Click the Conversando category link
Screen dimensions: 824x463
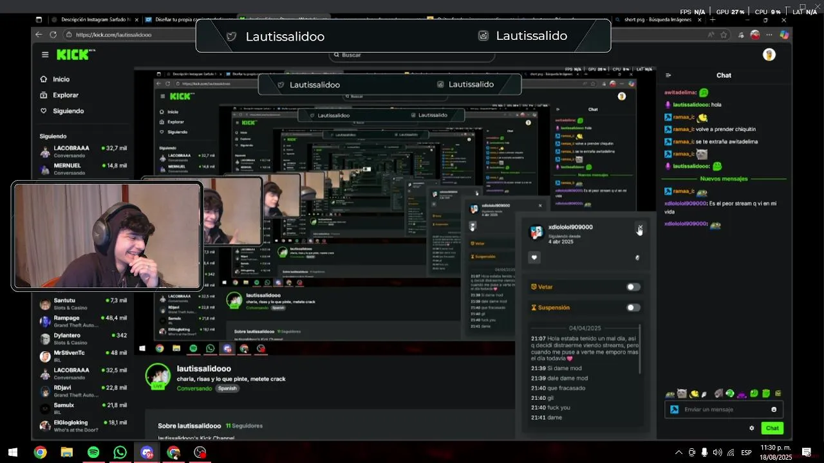coord(194,388)
